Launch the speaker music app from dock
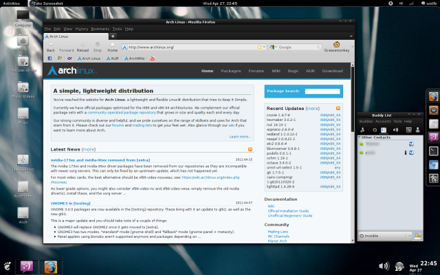Screen dimensions: 440x275 (434, 110)
